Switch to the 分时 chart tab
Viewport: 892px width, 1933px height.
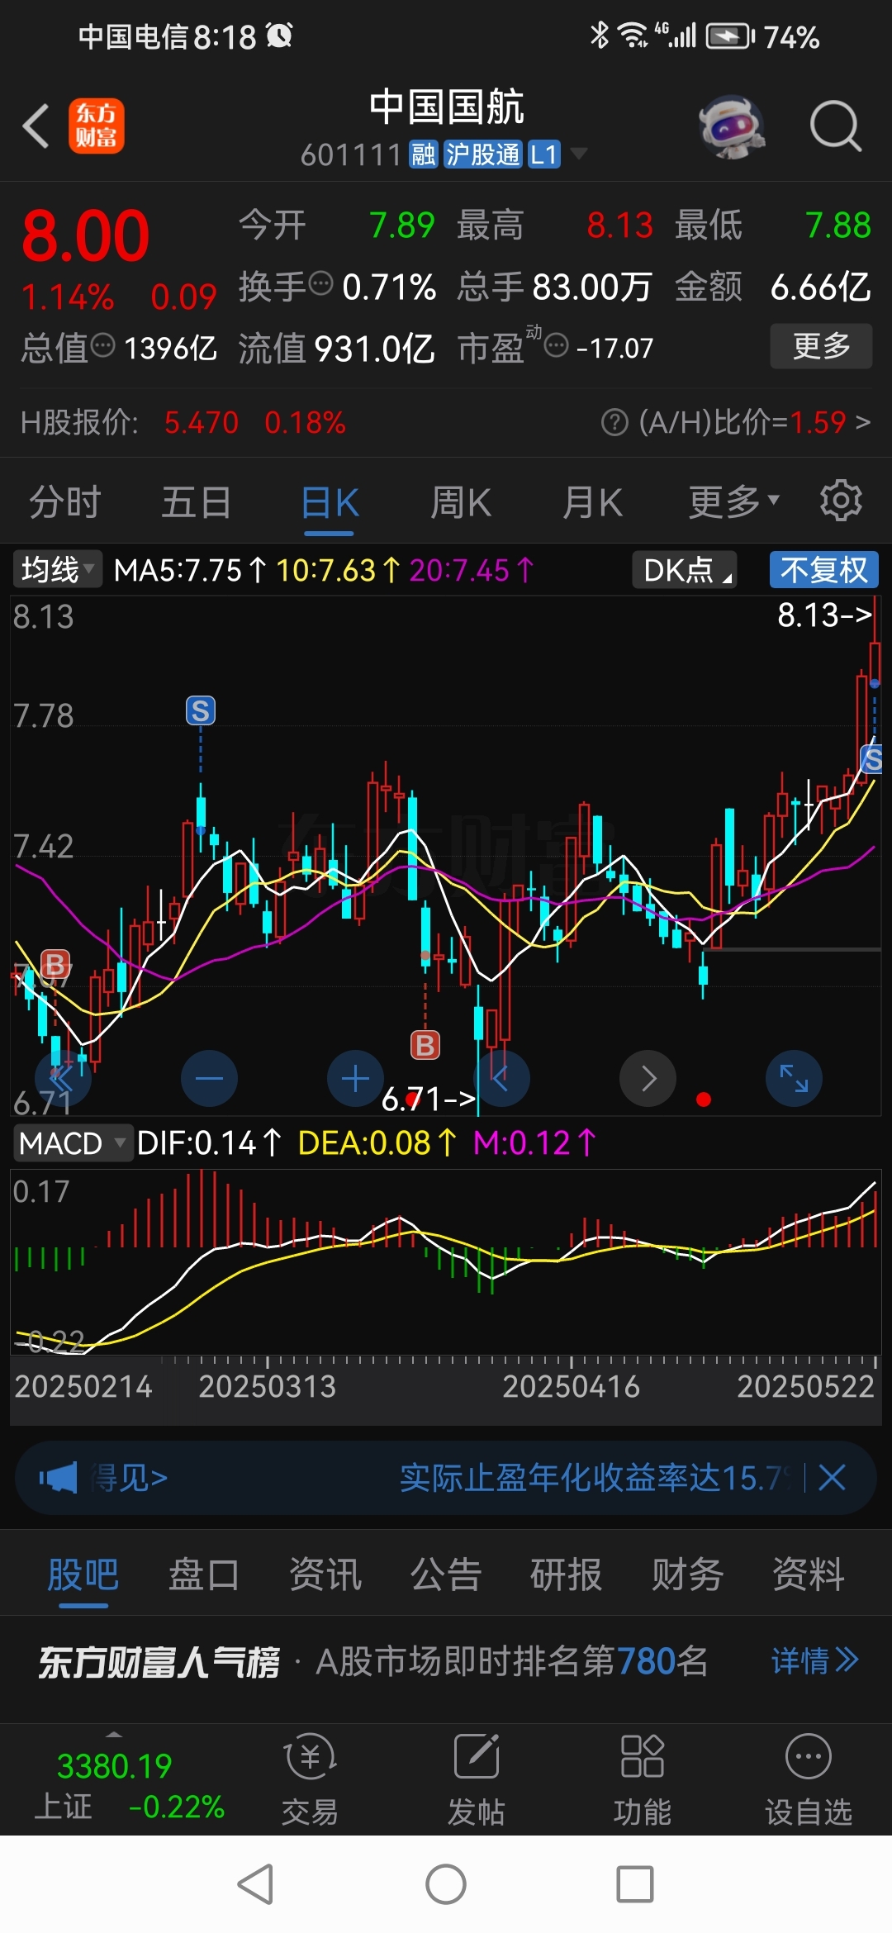(x=65, y=502)
